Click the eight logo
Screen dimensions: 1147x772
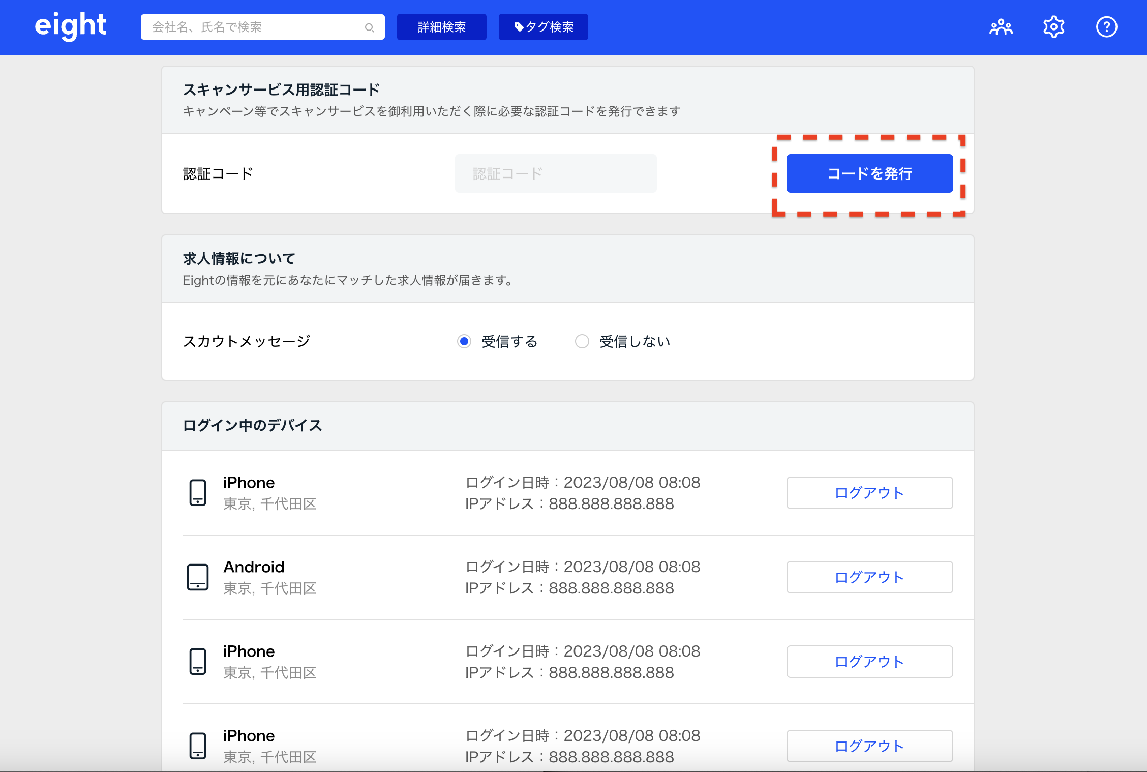(x=70, y=25)
